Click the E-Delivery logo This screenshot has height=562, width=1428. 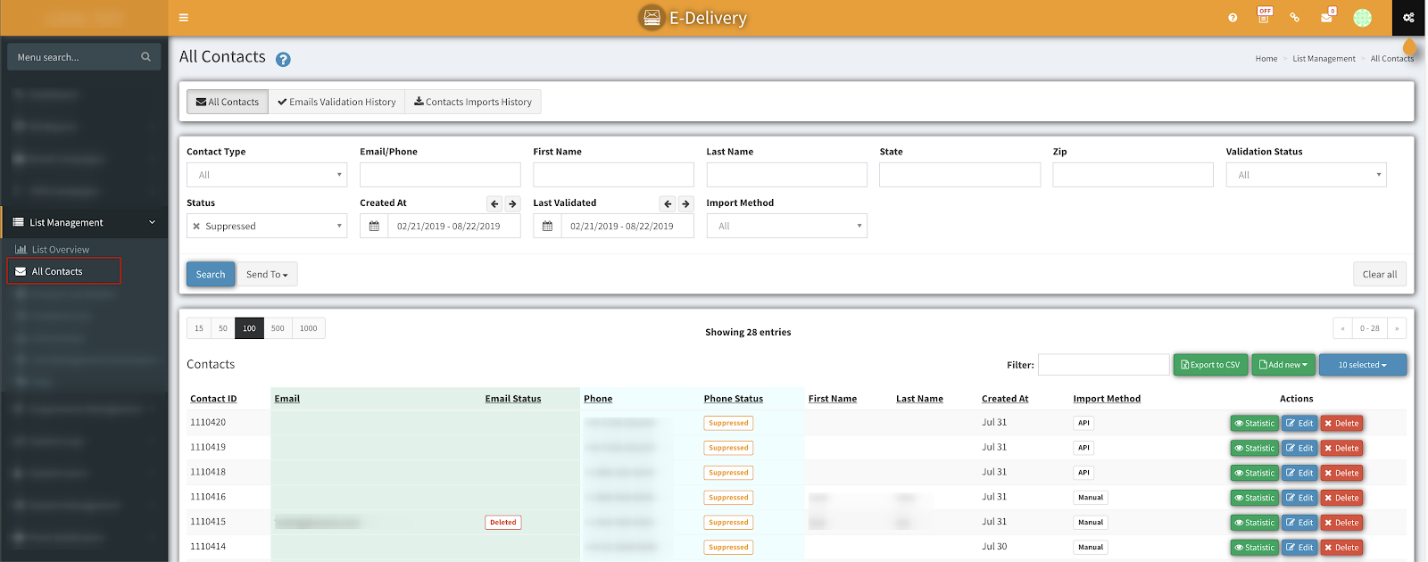pyautogui.click(x=693, y=18)
